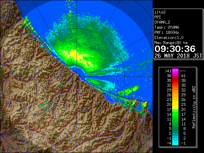Pick the red-orange 32–35 dBZ band
This screenshot has width=204, height=153.
(175, 85)
